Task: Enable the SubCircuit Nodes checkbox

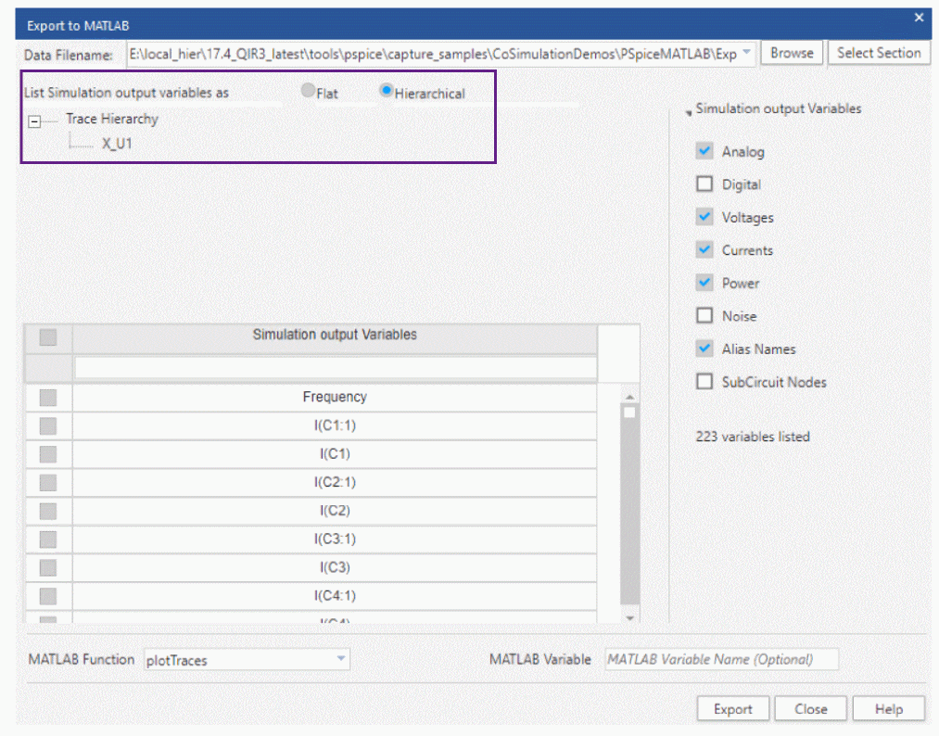Action: coord(704,382)
